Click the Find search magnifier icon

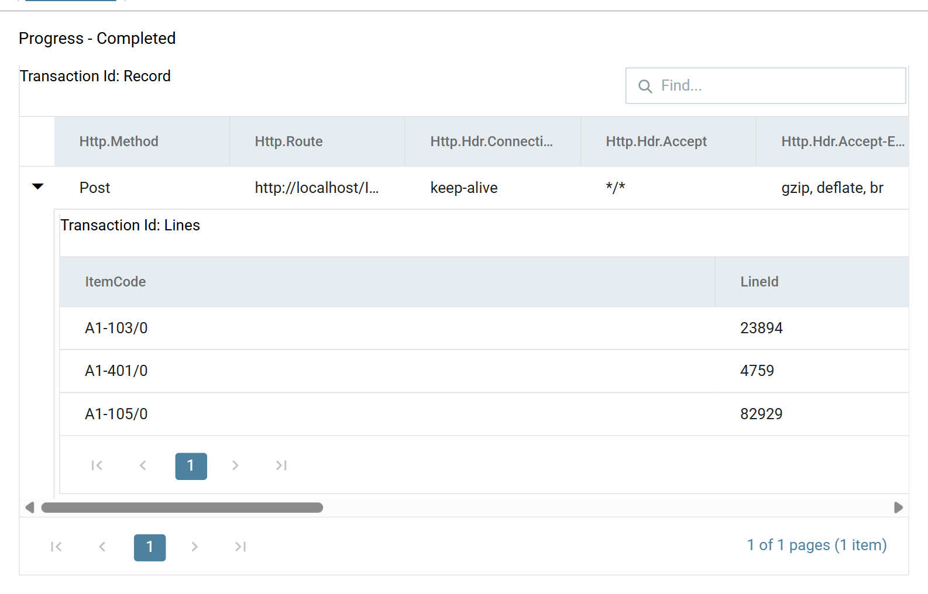pos(645,87)
